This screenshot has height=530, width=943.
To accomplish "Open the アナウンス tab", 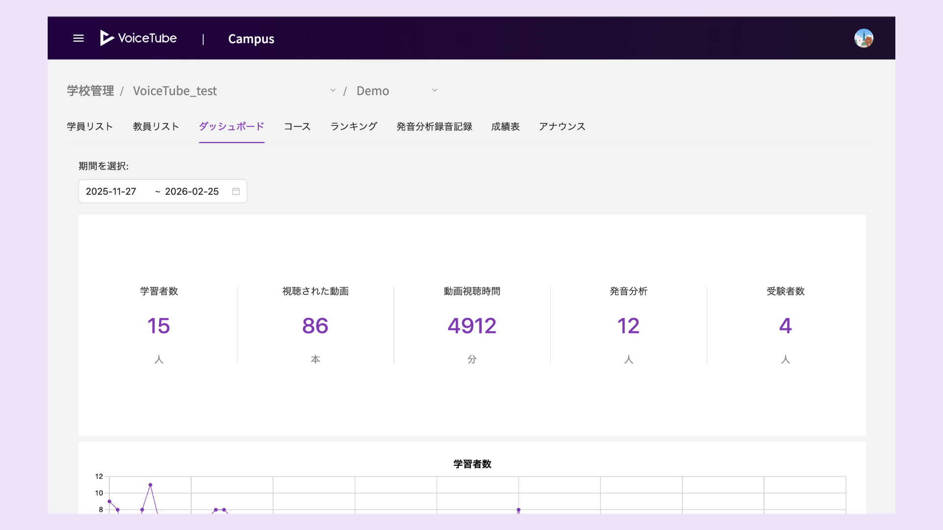I will click(562, 127).
